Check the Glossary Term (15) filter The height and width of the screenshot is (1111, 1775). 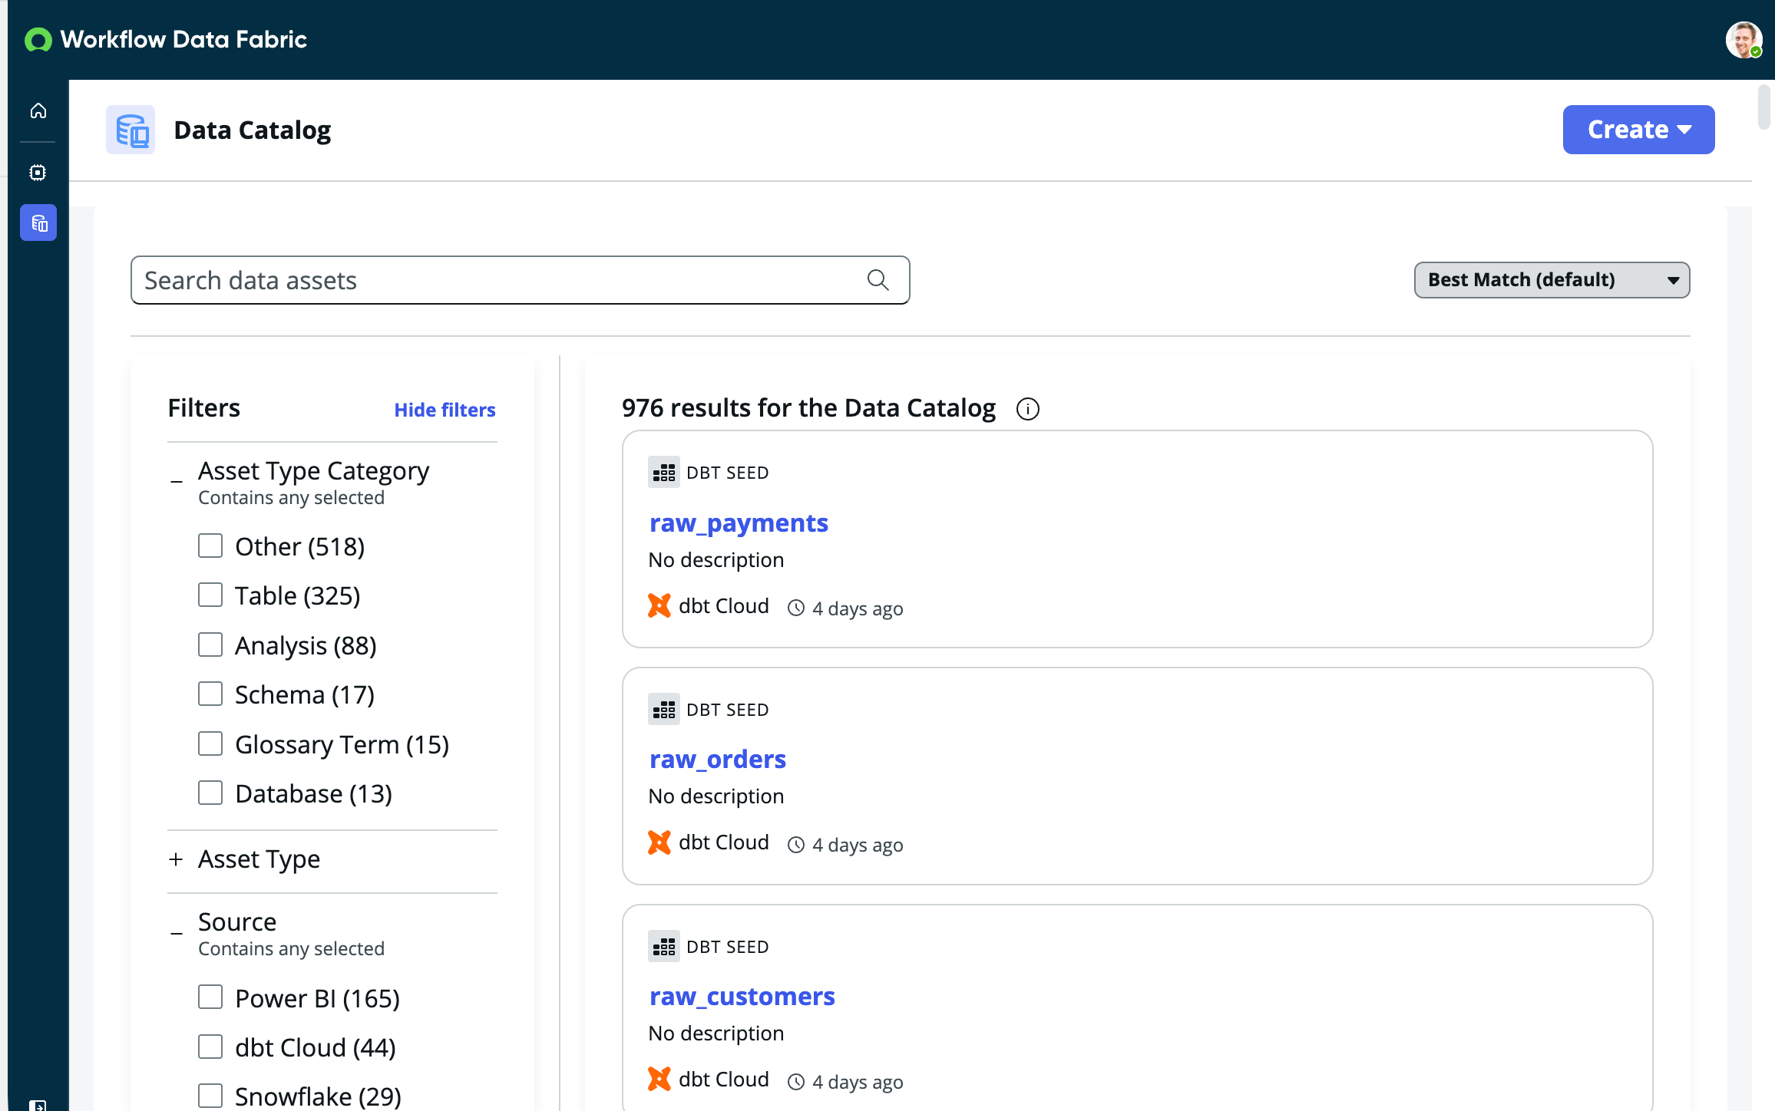pos(210,743)
